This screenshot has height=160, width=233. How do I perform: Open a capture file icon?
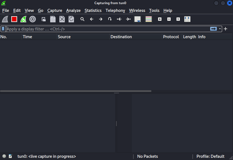(44, 19)
